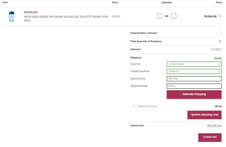
Task: Click the Item column header
Action: pos(5,3)
